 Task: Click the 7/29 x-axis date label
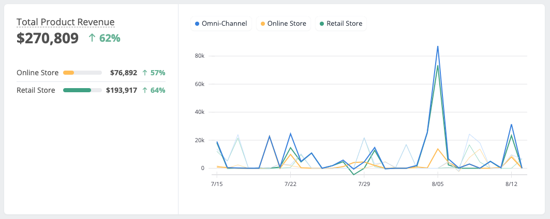[x=364, y=184]
